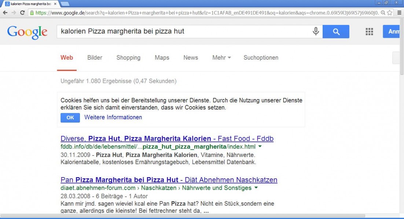The image size is (404, 219).
Task: Switch to the Bilder tab
Action: tap(95, 58)
